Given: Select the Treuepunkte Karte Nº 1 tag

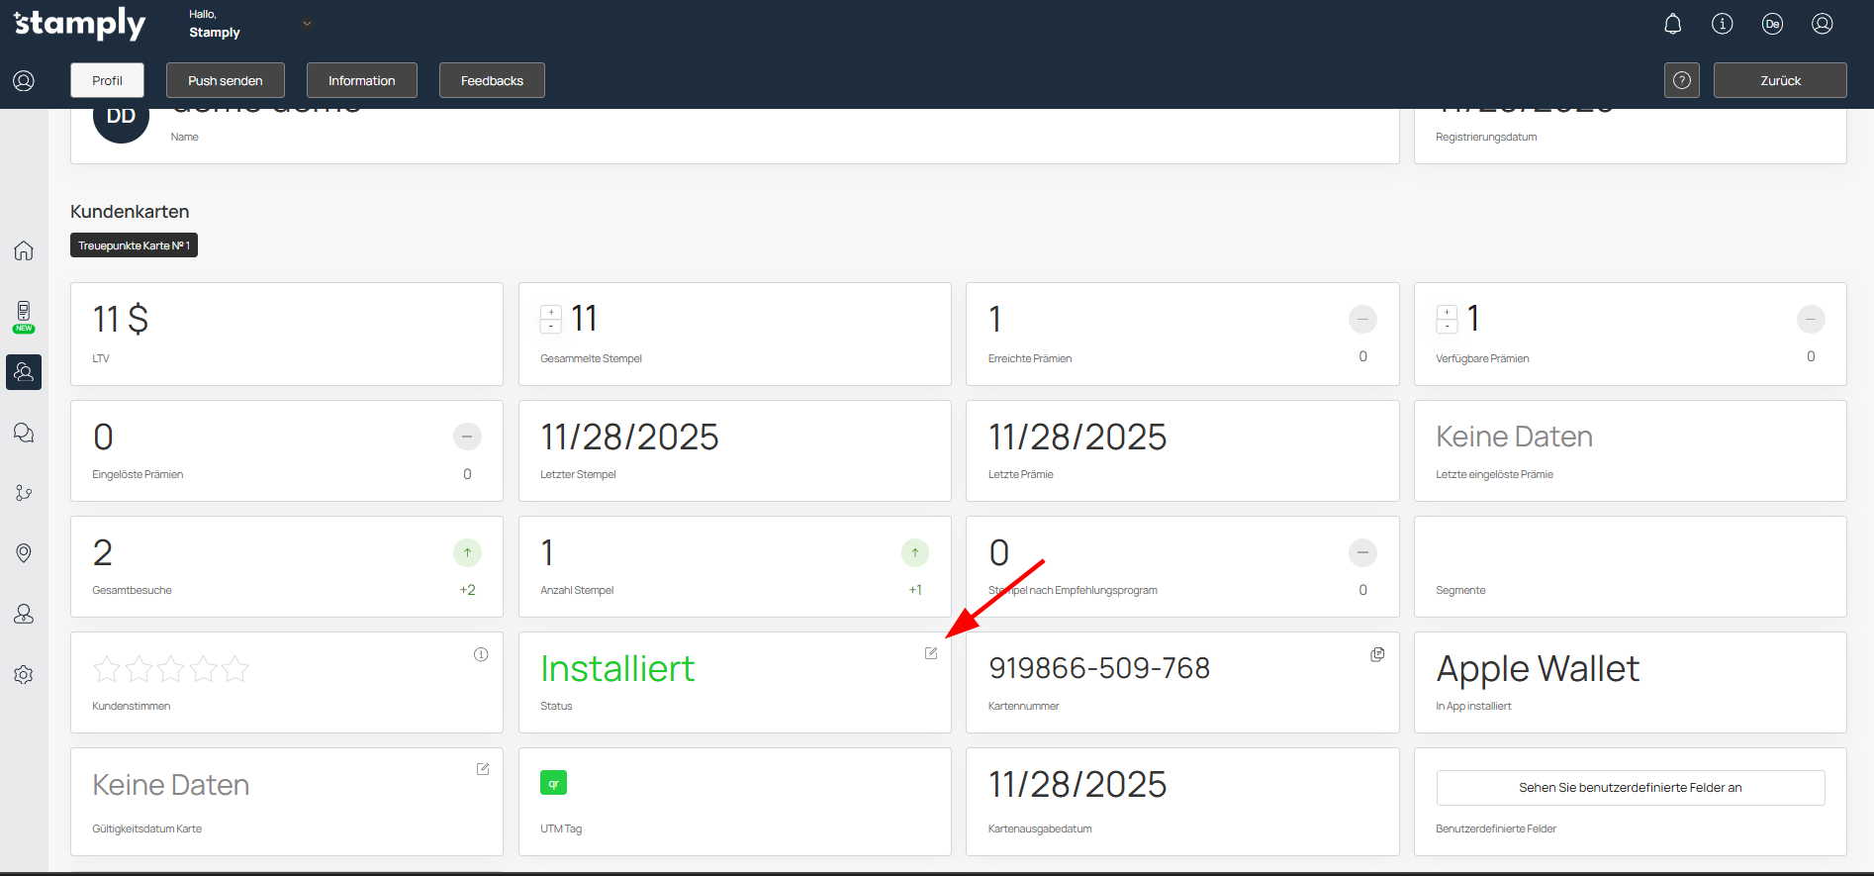Looking at the screenshot, I should pos(134,245).
